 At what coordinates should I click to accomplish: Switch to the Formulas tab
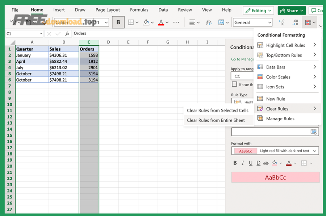139,10
